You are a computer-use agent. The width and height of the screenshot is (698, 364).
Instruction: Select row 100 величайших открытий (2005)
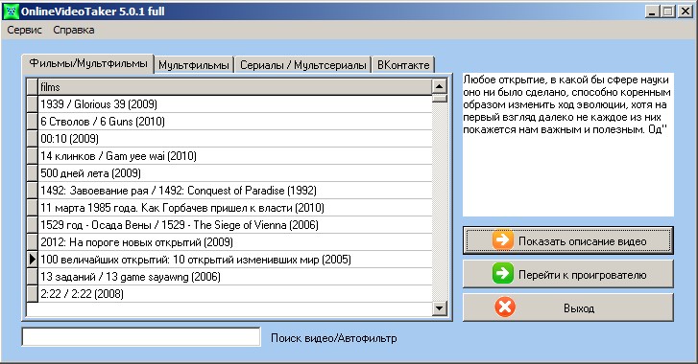pyautogui.click(x=235, y=260)
